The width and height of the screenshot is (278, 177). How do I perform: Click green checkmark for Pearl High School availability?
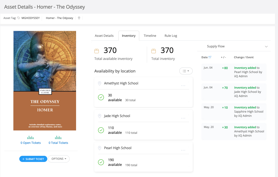(x=101, y=162)
